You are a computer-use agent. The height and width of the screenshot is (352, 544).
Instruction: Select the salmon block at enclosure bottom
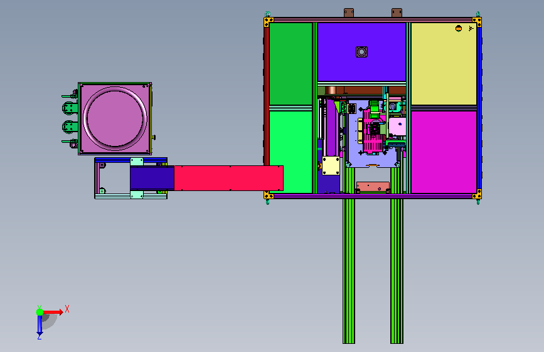point(373,187)
